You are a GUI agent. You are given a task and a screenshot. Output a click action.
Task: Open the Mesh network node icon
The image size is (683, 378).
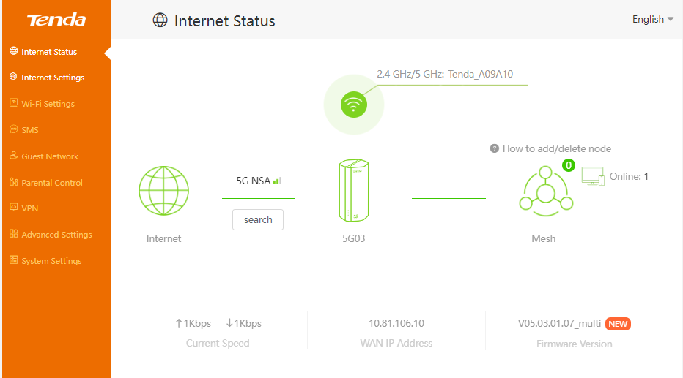[x=544, y=192]
